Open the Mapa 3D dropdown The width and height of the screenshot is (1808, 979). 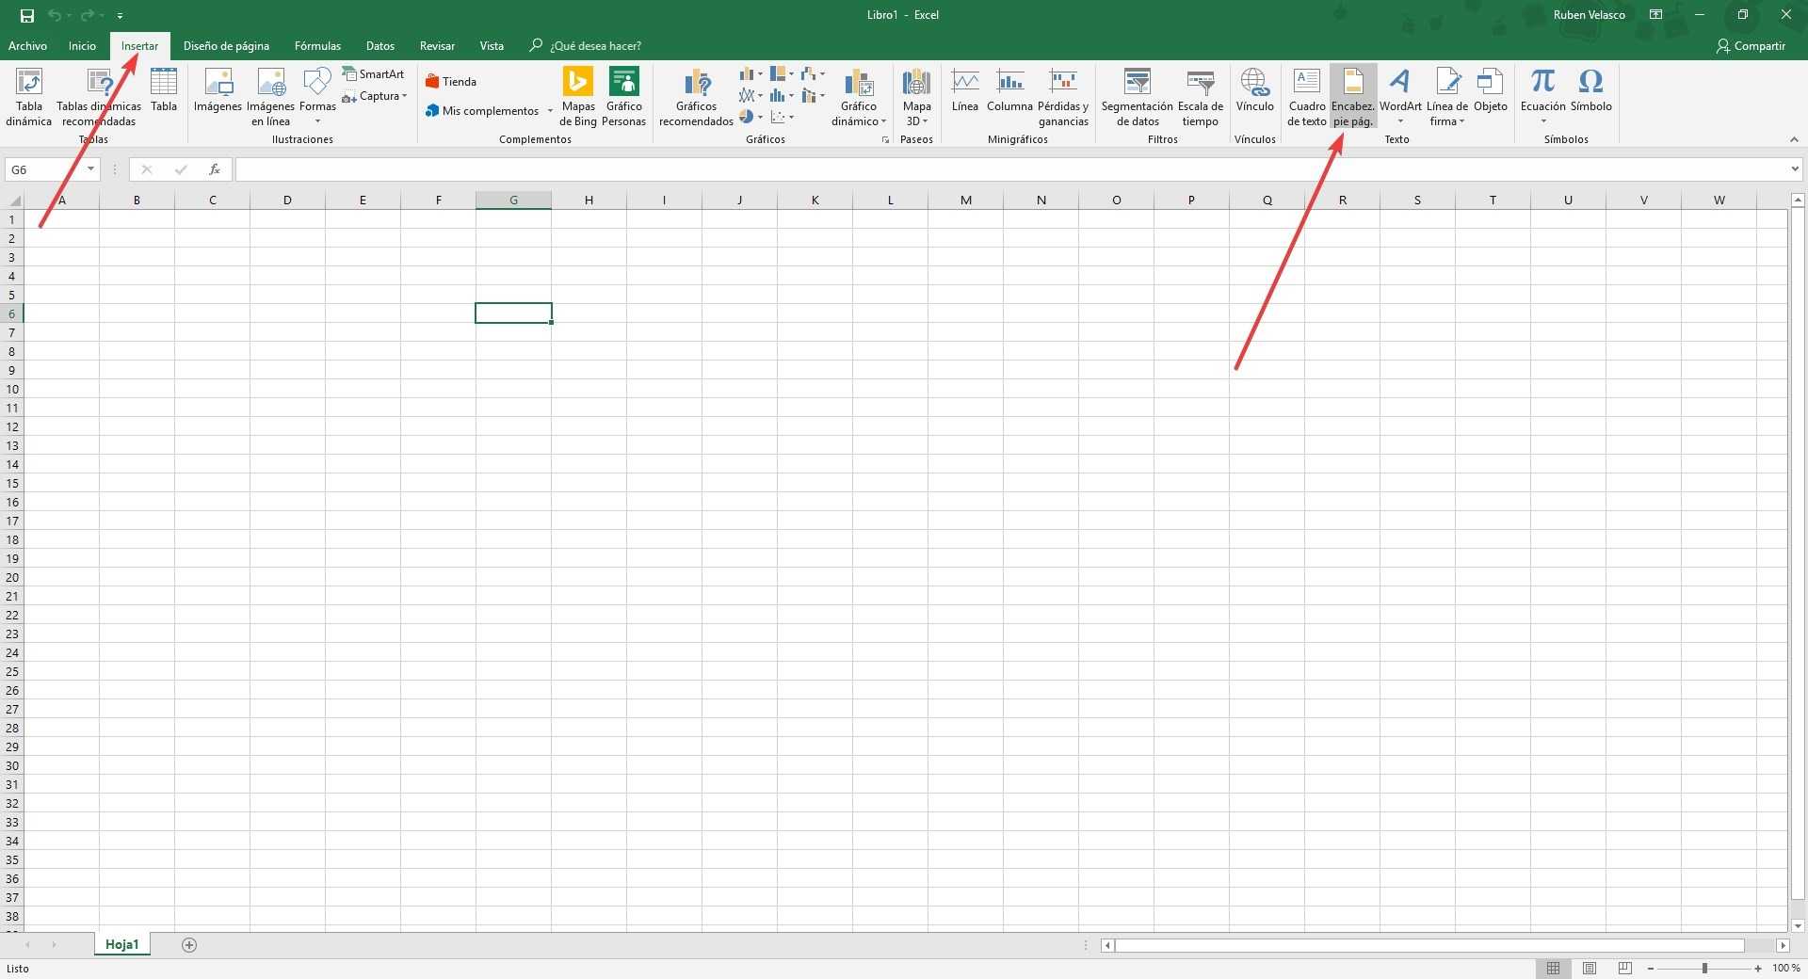pyautogui.click(x=916, y=96)
